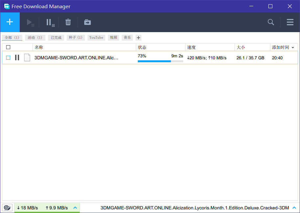
Task: Sort by the 速度 column header
Action: coord(210,47)
